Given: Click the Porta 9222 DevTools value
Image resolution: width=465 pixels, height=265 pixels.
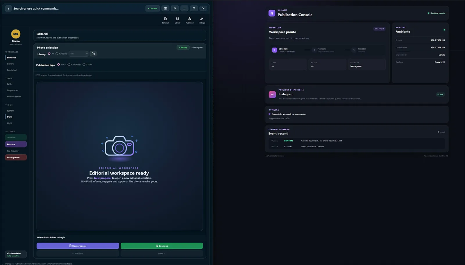Looking at the screenshot, I should 440,62.
